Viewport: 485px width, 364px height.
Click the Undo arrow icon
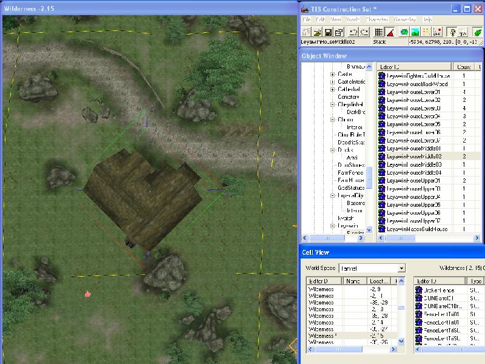[x=353, y=32]
